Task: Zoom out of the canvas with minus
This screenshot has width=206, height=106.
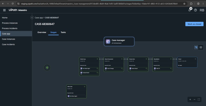Action: point(194,99)
